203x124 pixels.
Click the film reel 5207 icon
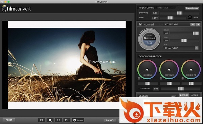coord(149,39)
